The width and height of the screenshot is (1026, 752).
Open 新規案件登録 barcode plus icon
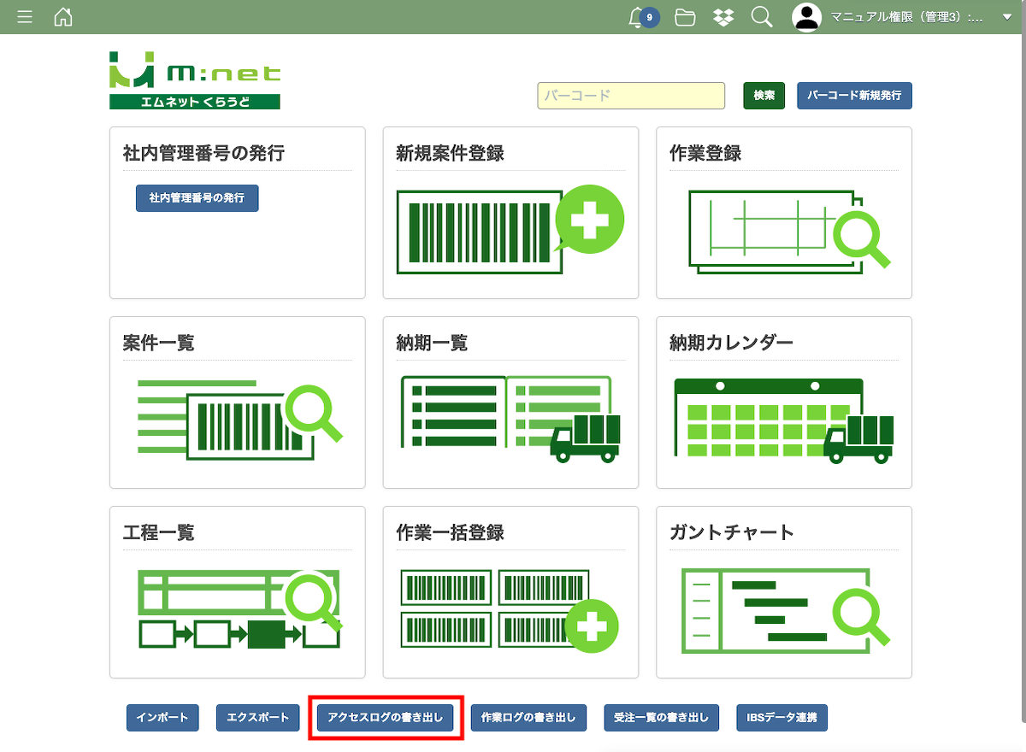[510, 230]
